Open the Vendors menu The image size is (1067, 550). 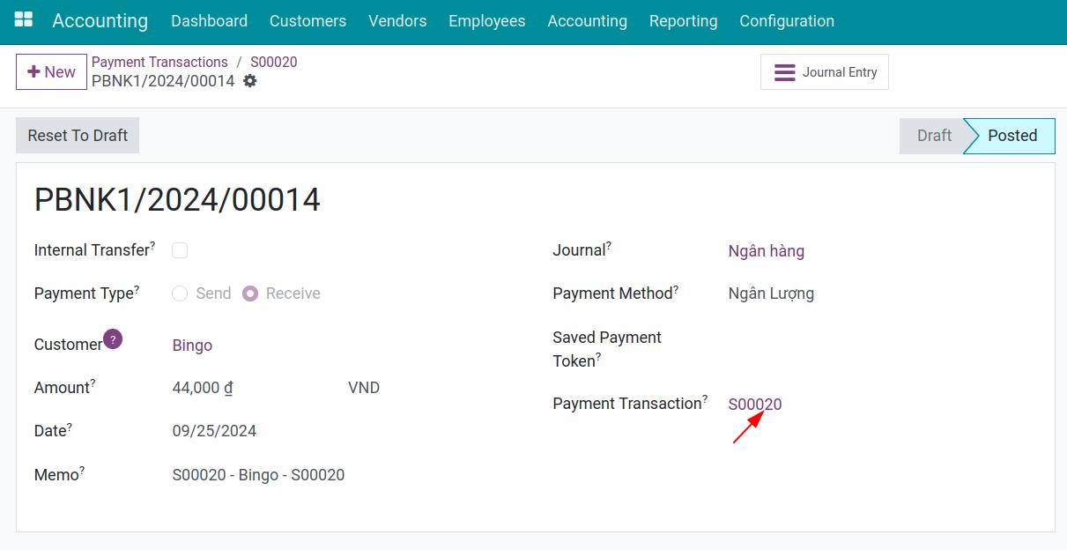pos(397,21)
